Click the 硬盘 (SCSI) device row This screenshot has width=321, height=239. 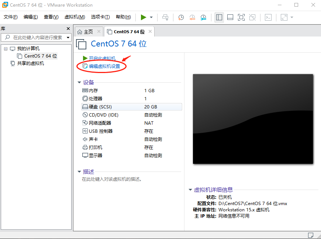[x=131, y=107]
